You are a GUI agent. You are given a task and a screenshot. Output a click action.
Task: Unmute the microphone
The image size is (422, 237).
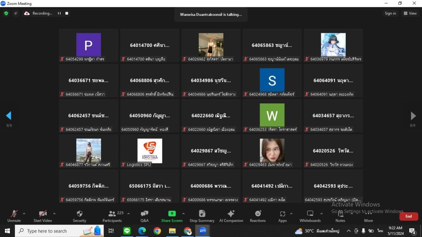click(x=14, y=216)
